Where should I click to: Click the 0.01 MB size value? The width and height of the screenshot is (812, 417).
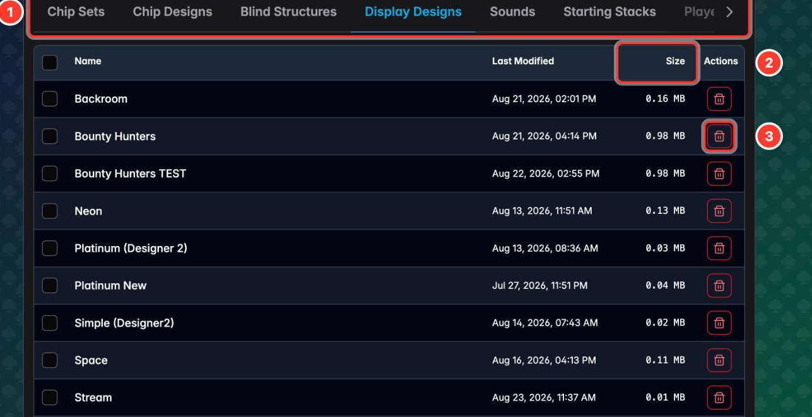(665, 397)
